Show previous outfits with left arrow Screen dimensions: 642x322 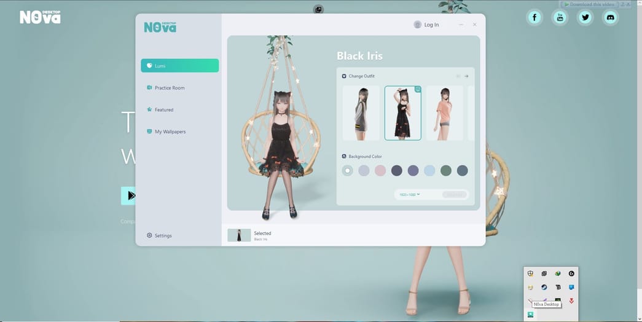coord(458,76)
